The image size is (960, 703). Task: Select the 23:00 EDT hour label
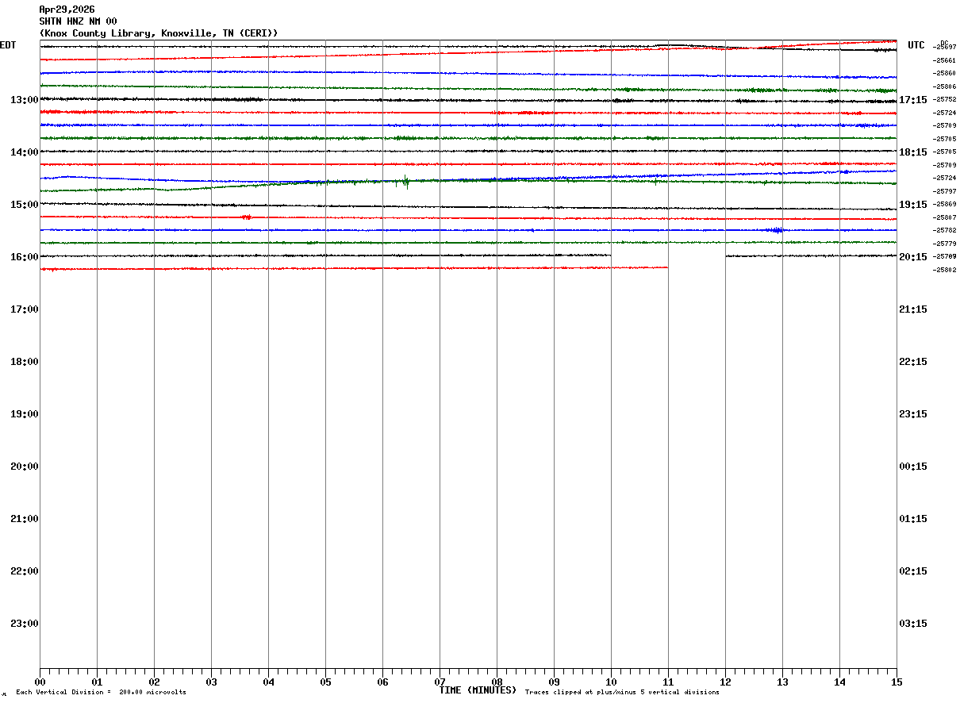click(24, 624)
